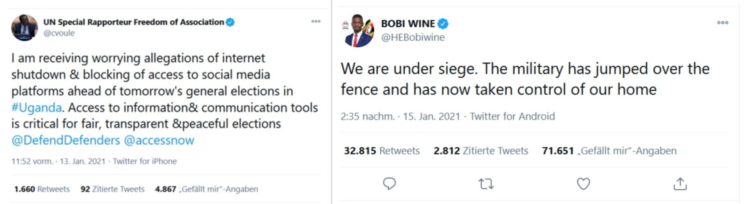Click the verified badge next to BOBI WINE

(x=443, y=24)
